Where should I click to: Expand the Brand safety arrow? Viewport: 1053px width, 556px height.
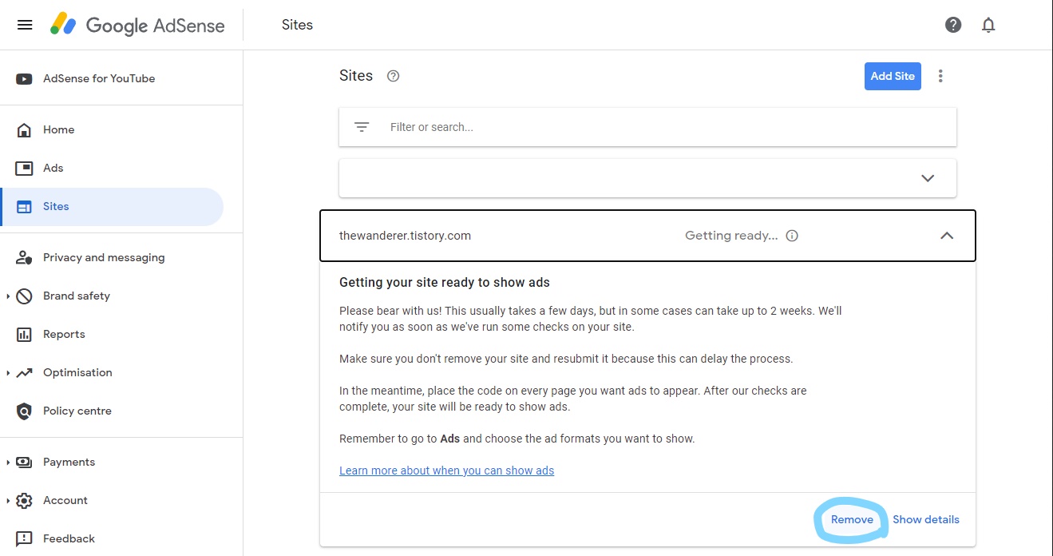(x=8, y=296)
